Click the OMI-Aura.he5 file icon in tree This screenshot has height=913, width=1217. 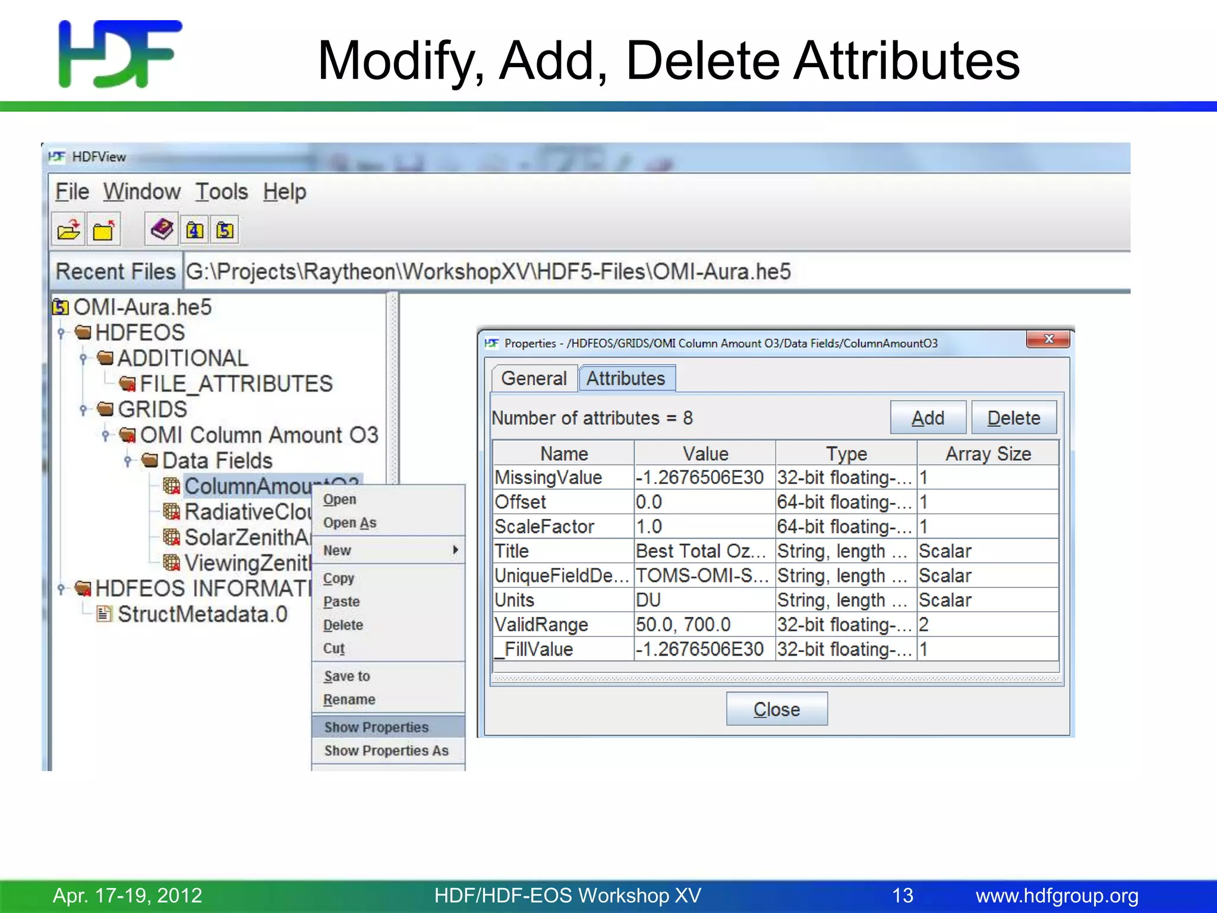coord(61,307)
